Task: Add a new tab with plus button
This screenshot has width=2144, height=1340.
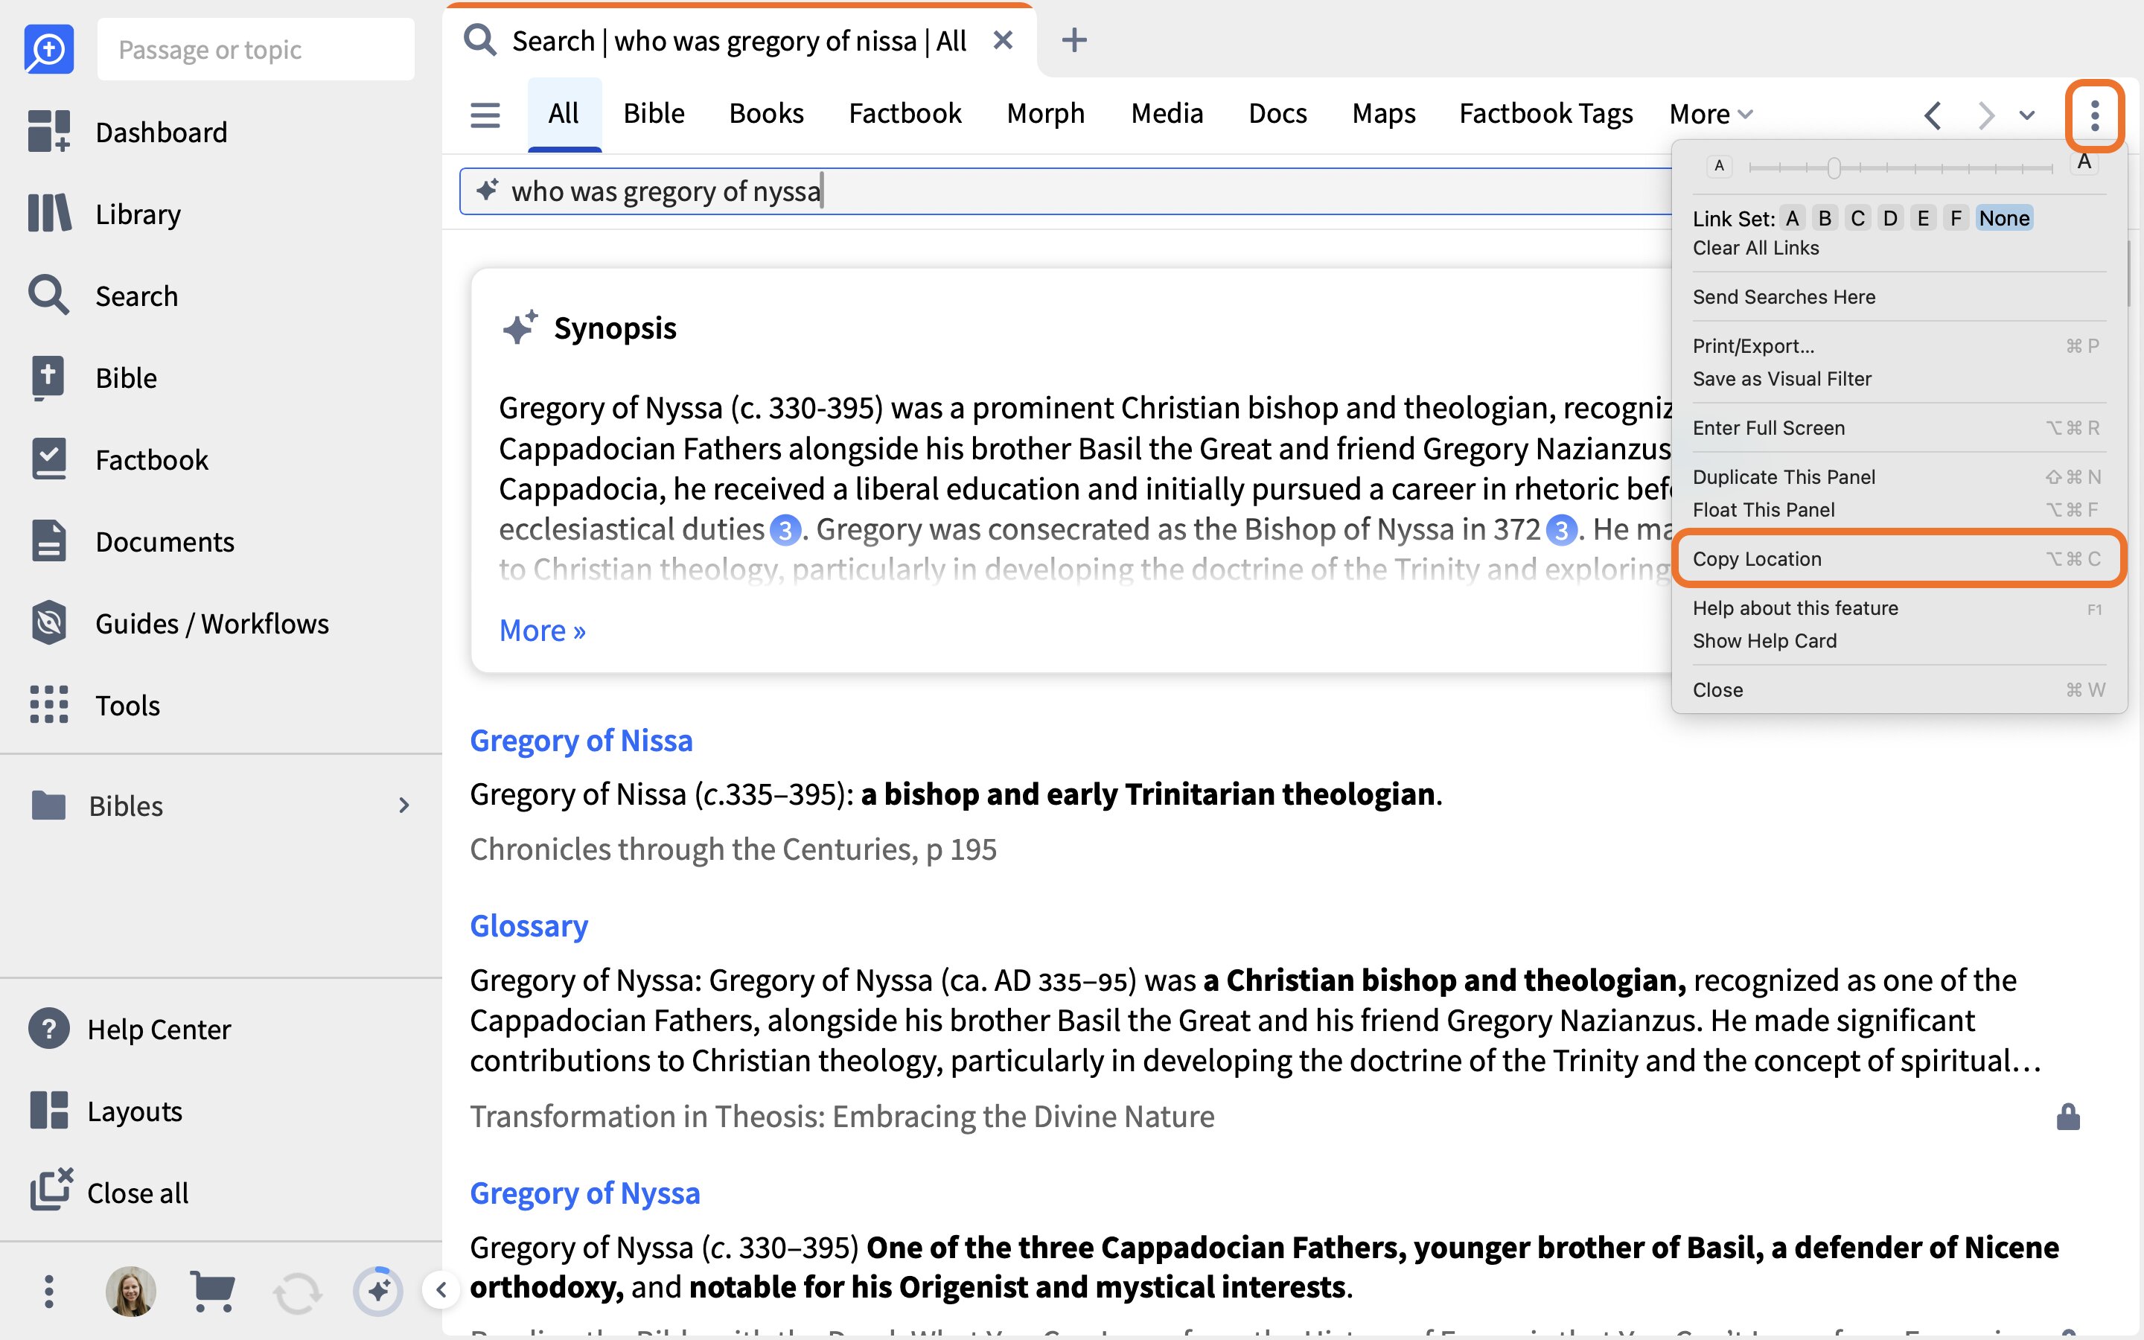Action: tap(1073, 40)
